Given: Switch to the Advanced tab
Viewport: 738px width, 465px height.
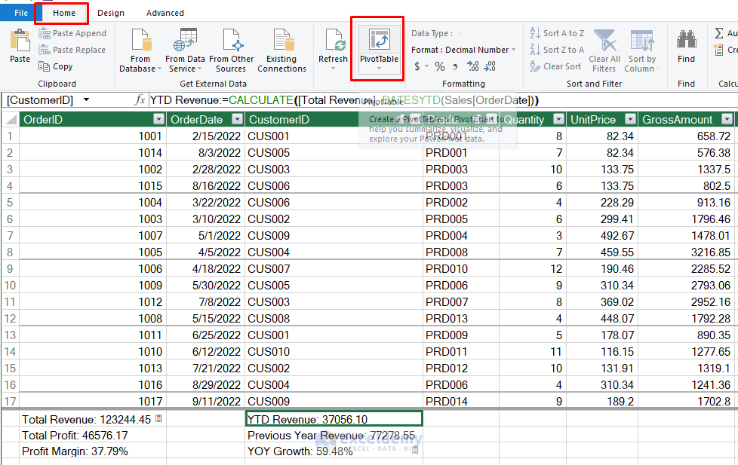Looking at the screenshot, I should pos(165,13).
